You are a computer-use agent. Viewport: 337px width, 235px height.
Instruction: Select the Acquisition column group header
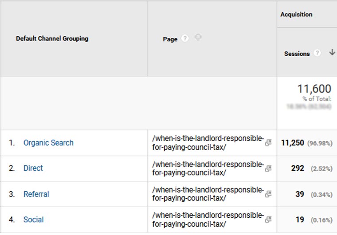[x=296, y=14]
